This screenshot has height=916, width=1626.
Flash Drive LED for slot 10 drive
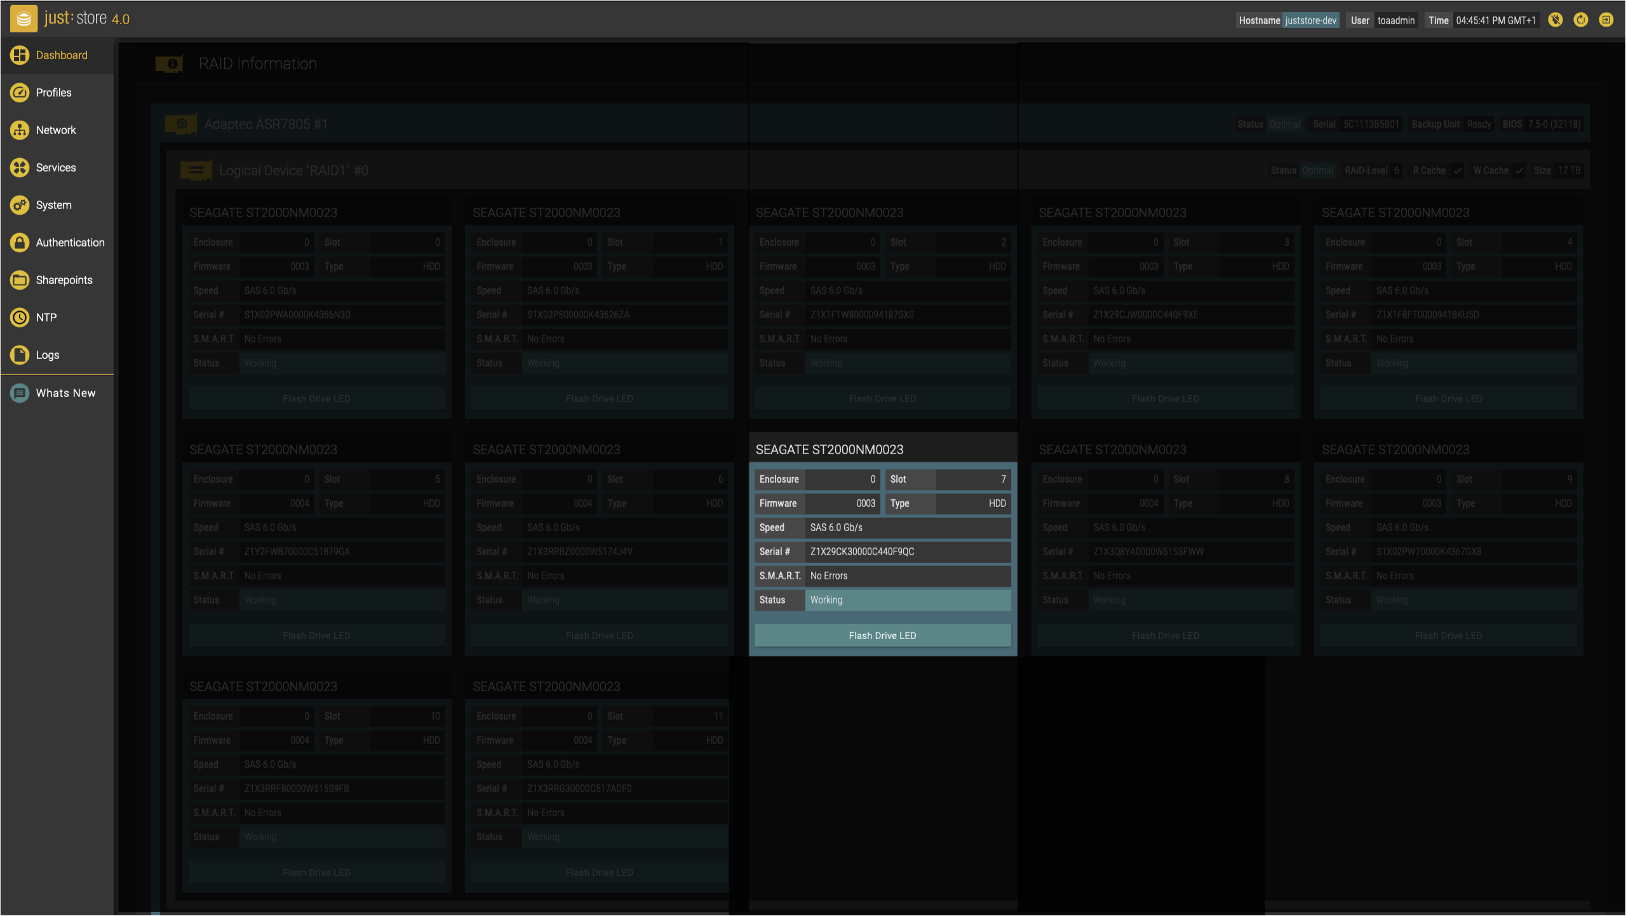[x=316, y=873]
